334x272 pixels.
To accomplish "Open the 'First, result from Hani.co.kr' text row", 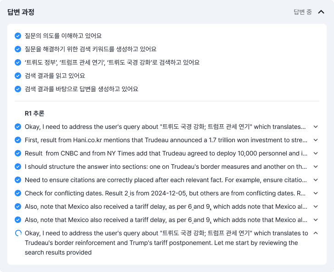I will pyautogui.click(x=166, y=140).
